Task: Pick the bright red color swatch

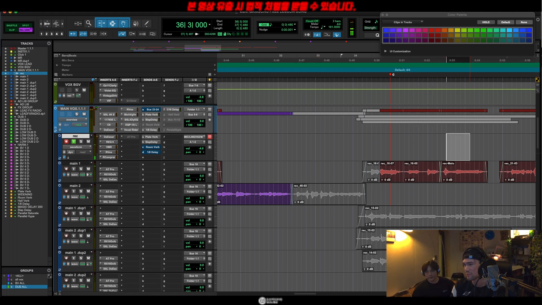Action: (x=431, y=30)
